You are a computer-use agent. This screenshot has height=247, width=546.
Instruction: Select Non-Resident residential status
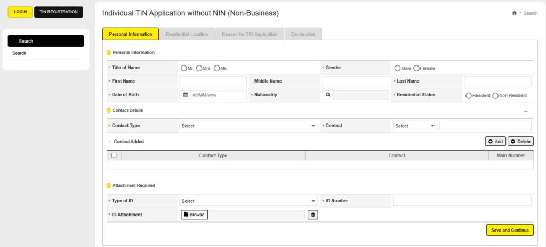495,96
